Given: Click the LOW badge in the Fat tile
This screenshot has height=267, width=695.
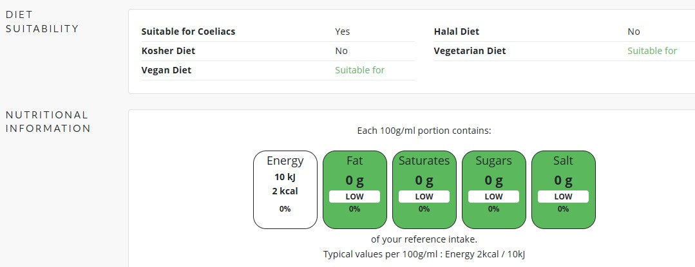Looking at the screenshot, I should (354, 196).
